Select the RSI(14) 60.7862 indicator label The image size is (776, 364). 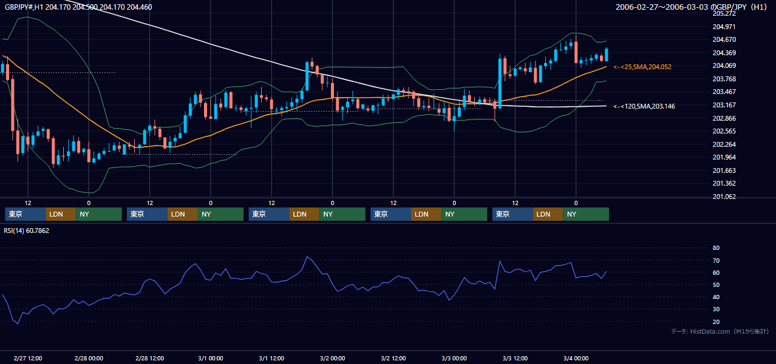(27, 231)
